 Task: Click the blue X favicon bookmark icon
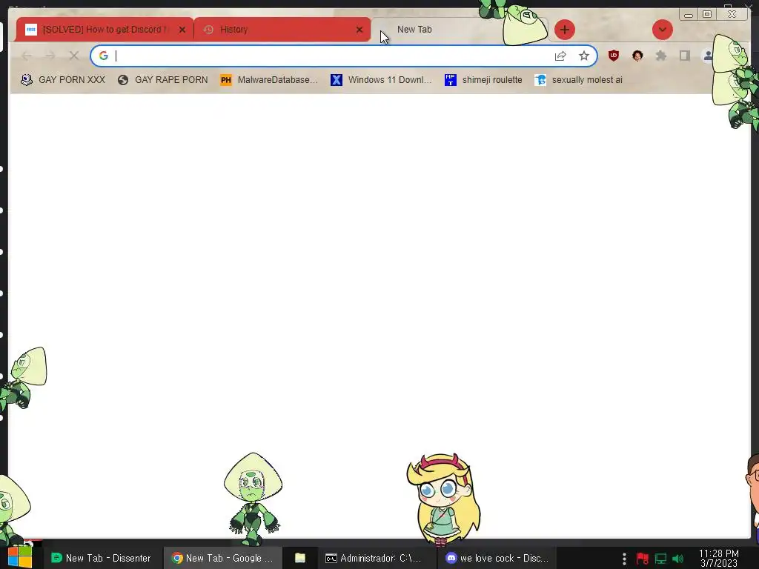coord(337,80)
